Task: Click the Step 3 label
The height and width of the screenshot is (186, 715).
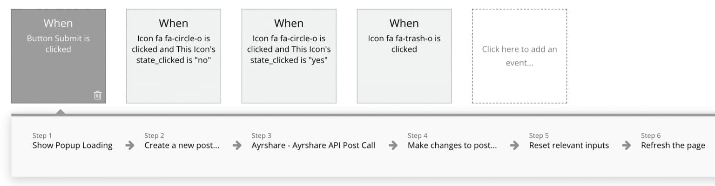Action: [262, 136]
